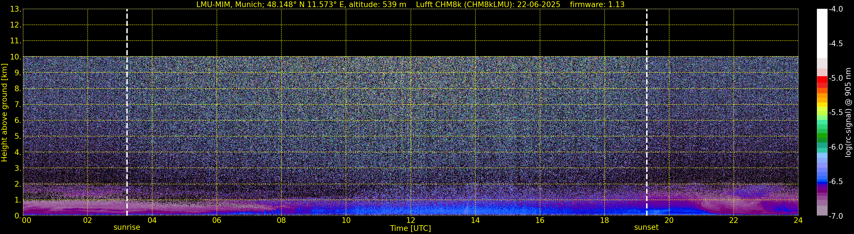This screenshot has width=854, height=234.
Task: Click the time tick label '06'
Action: [x=217, y=220]
